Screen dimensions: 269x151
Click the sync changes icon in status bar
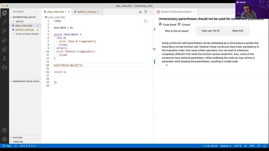pos(16,146)
